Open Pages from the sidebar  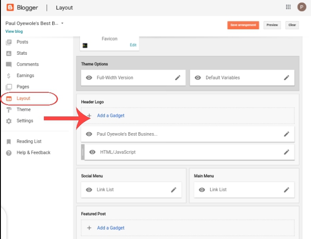coord(23,87)
